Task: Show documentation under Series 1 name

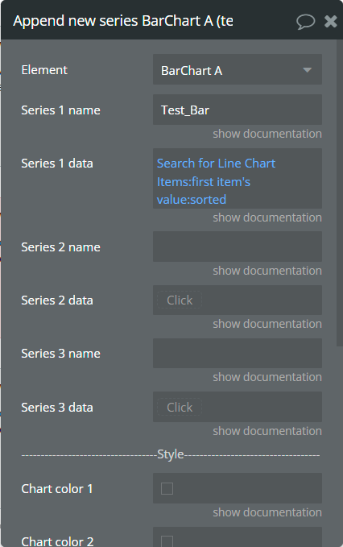Action: pos(267,134)
